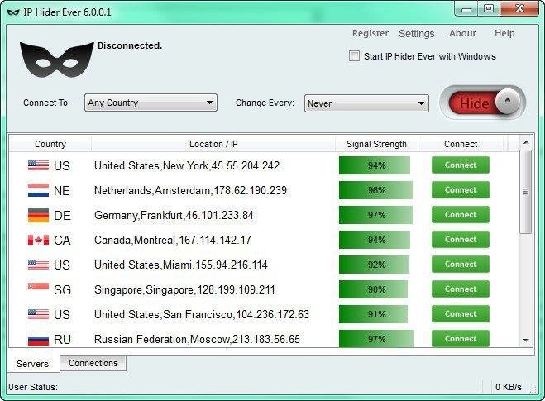Viewport: 545px width, 401px height.
Task: Open the Connect To country dropdown
Action: coord(151,103)
